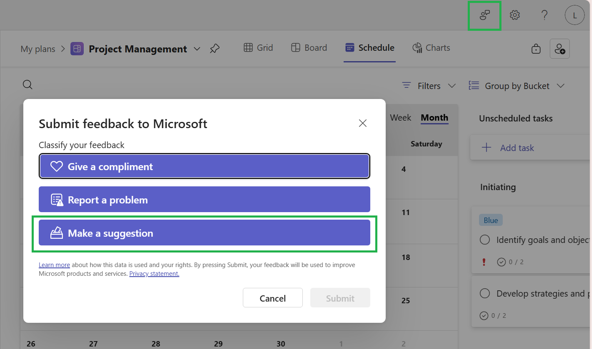Click the search magnifier icon
The image size is (606, 349).
click(27, 85)
